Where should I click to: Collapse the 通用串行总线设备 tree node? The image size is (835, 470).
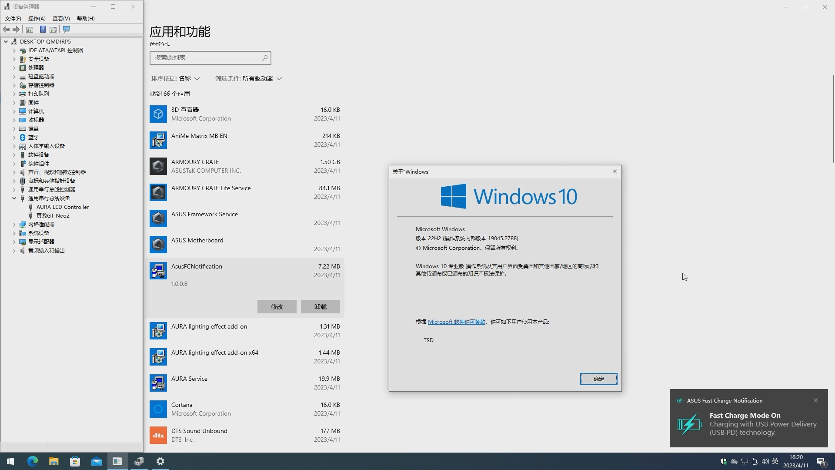coord(14,198)
